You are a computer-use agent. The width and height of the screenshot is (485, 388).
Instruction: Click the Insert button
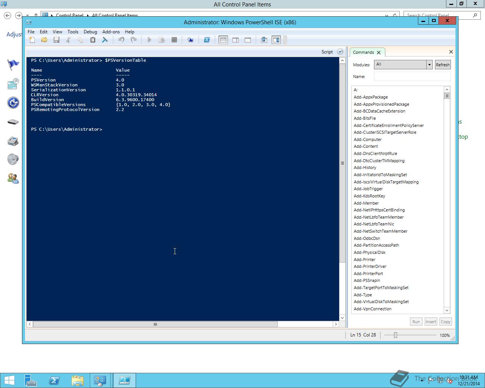[x=431, y=322]
